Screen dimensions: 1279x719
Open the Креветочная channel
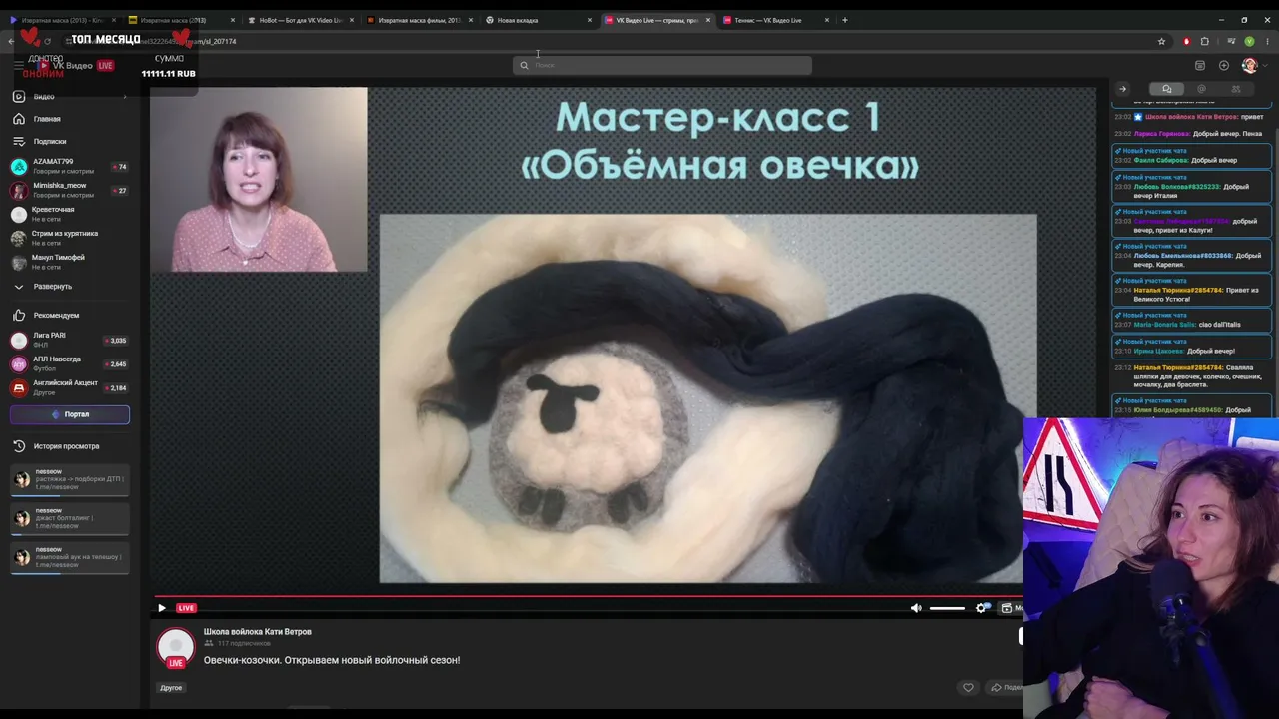(70, 214)
